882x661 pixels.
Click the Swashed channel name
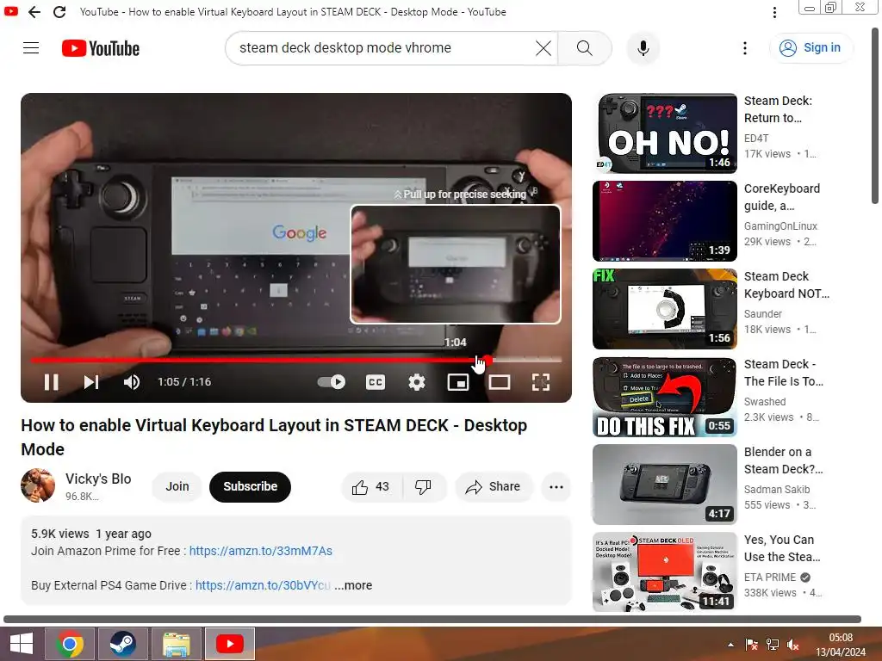click(x=765, y=401)
